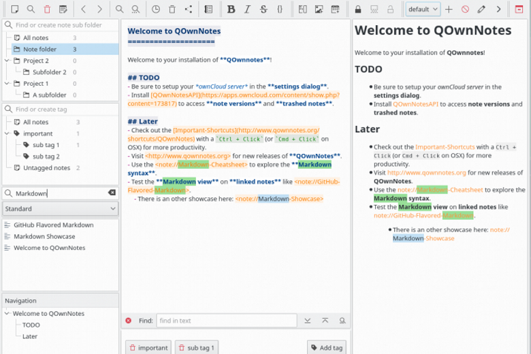This screenshot has height=354, width=531.
Task: Collapse Welcome to QOwnNotes in Navigation
Action: (7, 313)
